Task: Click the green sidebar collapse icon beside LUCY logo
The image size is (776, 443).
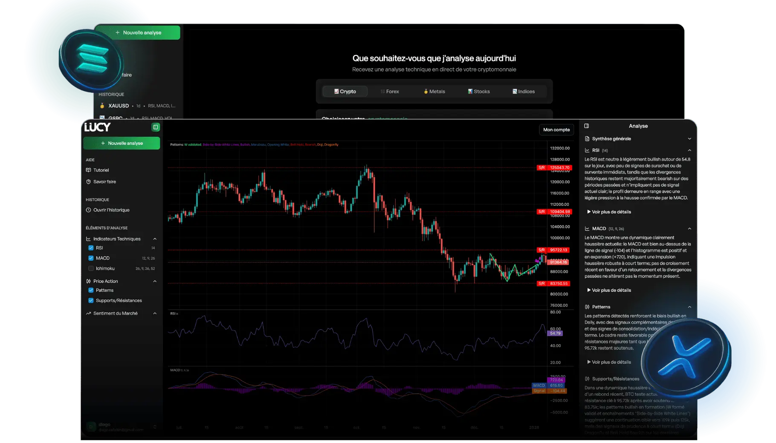Action: pos(156,127)
